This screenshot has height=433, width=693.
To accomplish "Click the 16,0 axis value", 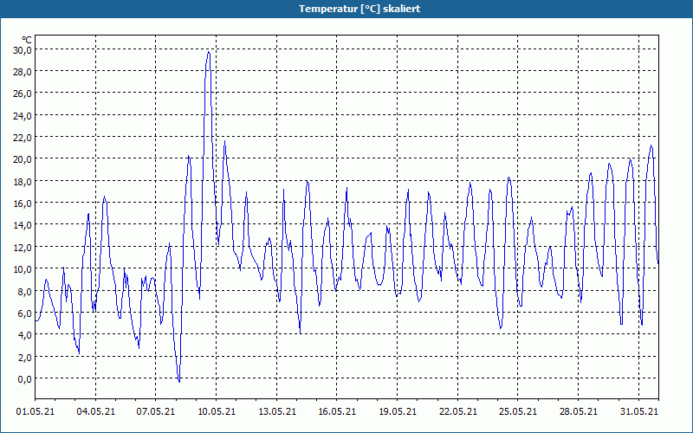I will [x=23, y=204].
